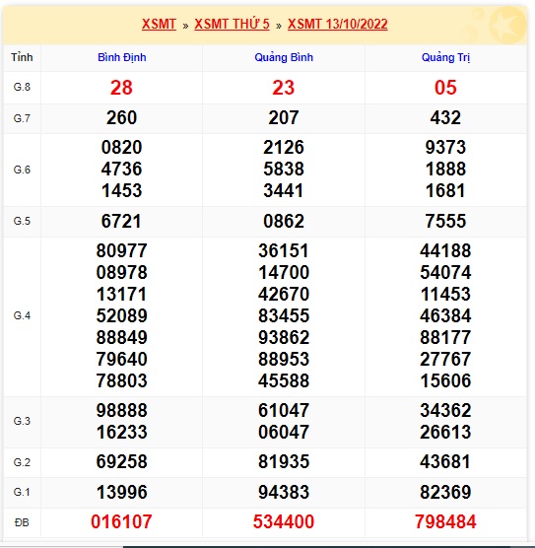Image resolution: width=535 pixels, height=548 pixels.
Task: Select G.4 number 54074
Action: click(x=445, y=273)
